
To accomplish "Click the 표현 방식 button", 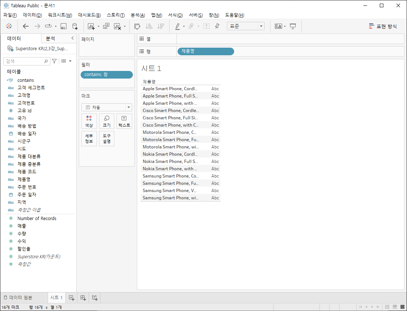I will pos(383,26).
